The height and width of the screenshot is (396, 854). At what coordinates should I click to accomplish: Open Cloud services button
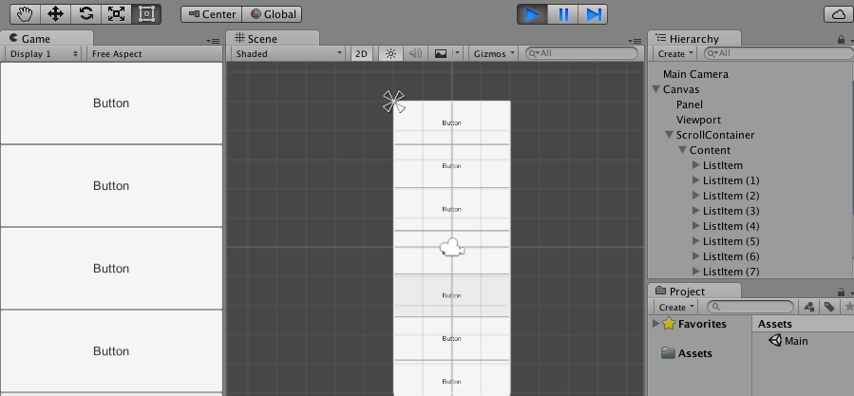coord(838,14)
